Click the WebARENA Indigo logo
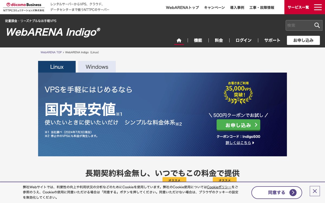Image resolution: width=325 pixels, height=203 pixels. (53, 32)
